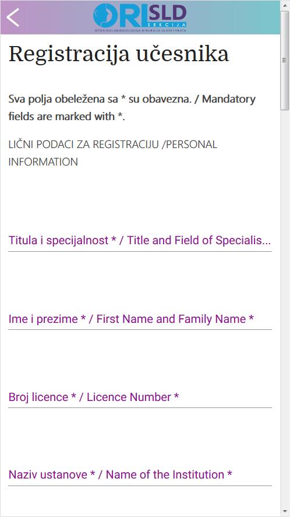The image size is (290, 517).
Task: Focus the Naziv ustanove field
Action: [x=140, y=475]
